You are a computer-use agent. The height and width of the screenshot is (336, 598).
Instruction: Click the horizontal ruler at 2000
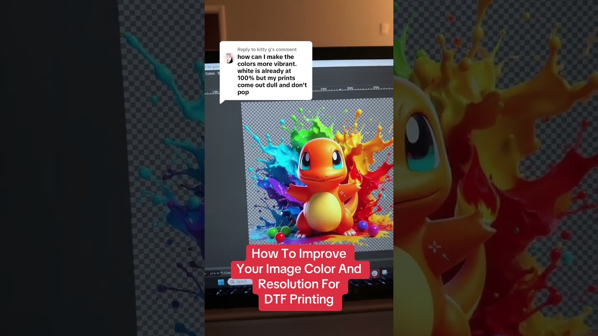[349, 88]
